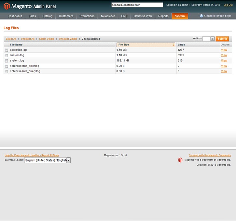This screenshot has width=236, height=221.
Task: Open the Catalog menu
Action: pyautogui.click(x=47, y=16)
